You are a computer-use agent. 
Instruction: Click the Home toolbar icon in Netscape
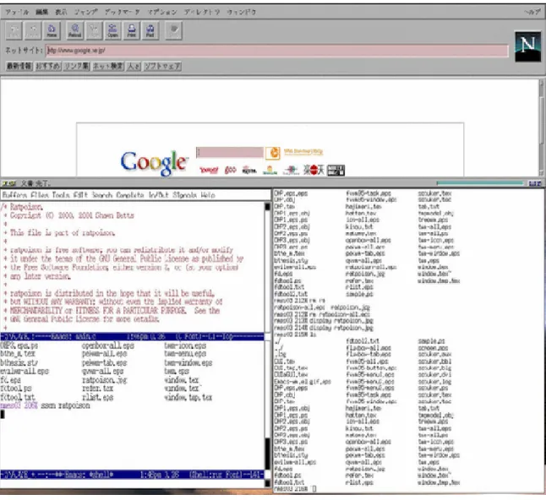[x=52, y=30]
